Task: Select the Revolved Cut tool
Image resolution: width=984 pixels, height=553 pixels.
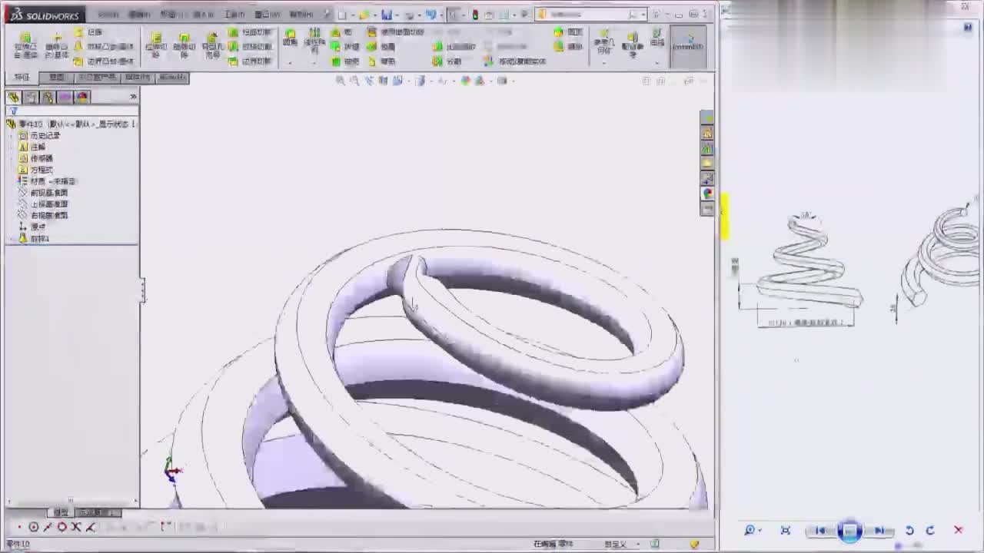Action: click(184, 45)
